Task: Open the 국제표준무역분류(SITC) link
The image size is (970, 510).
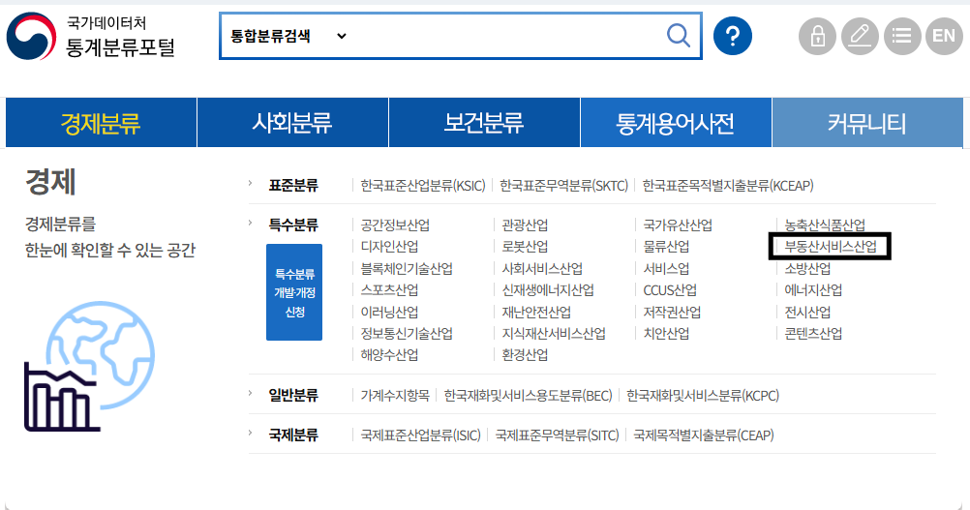Action: click(557, 435)
